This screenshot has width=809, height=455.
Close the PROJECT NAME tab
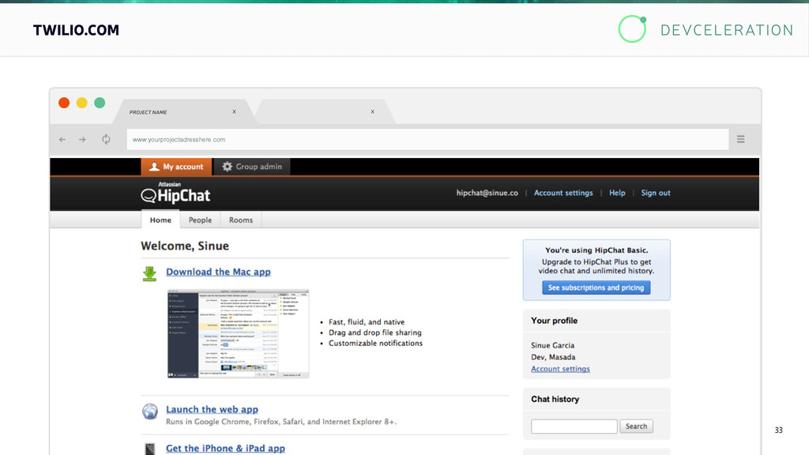[x=234, y=111]
